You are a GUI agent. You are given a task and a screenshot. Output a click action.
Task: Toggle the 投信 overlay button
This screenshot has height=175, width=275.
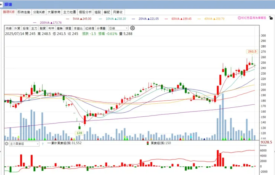point(26,28)
